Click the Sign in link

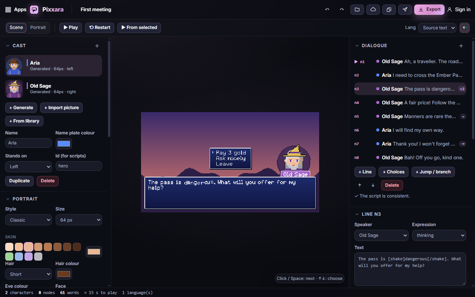click(x=459, y=10)
